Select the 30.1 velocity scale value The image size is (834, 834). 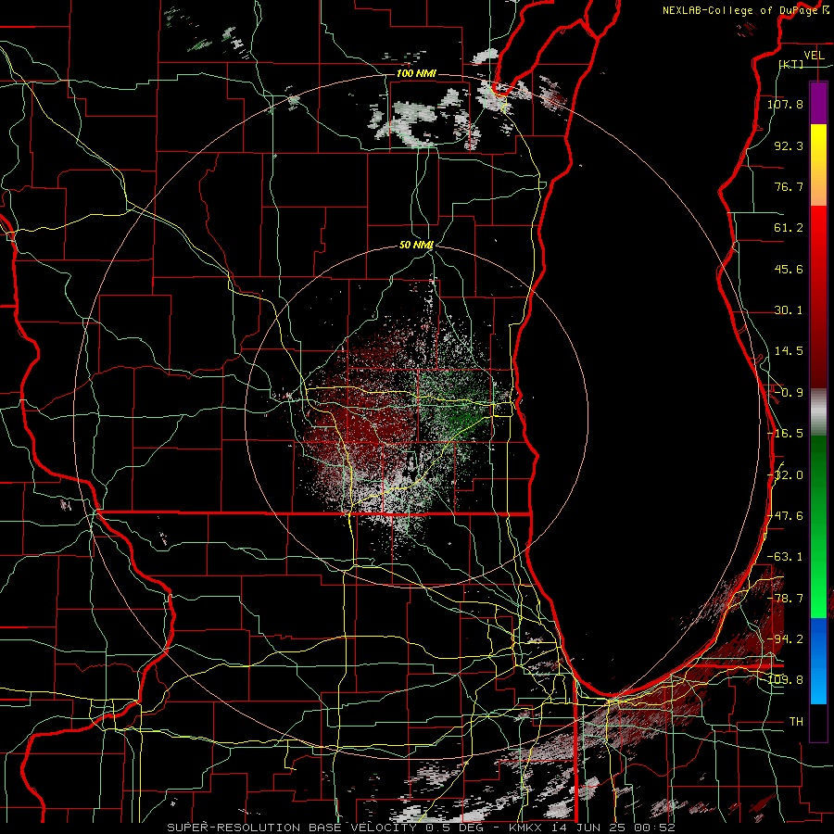point(789,310)
